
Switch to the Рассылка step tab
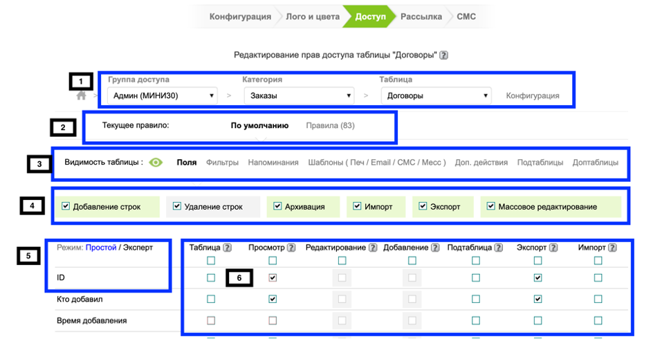[x=421, y=17]
